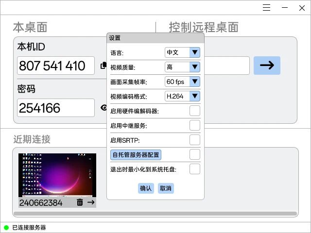Image resolution: width=311 pixels, height=233 pixels.
Task: Click the 240662384 connection label
Action: (41, 203)
